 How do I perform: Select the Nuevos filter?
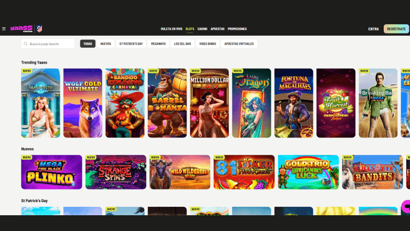pos(106,44)
